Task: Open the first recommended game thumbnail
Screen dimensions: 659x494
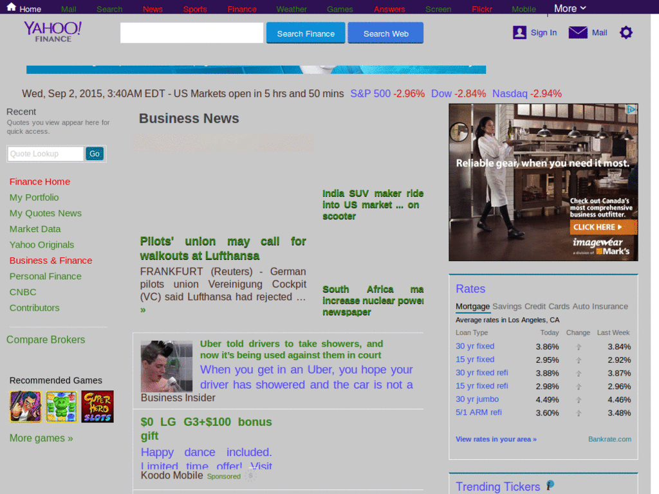Action: (x=26, y=407)
